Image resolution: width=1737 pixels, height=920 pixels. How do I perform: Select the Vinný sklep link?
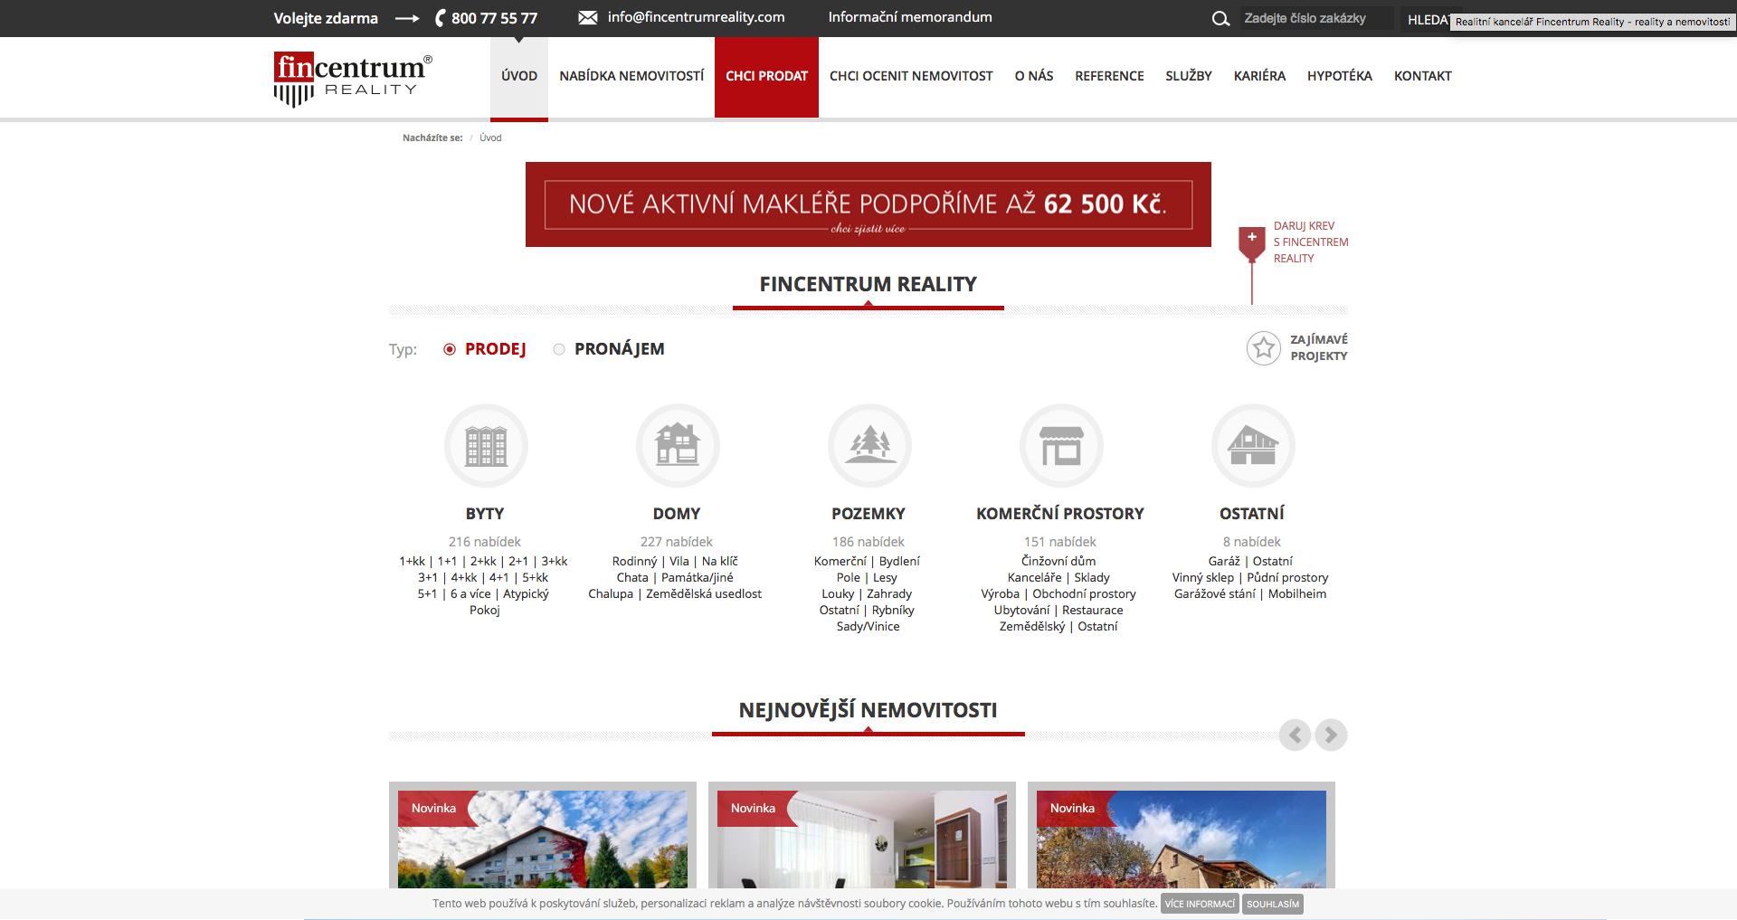coord(1203,578)
